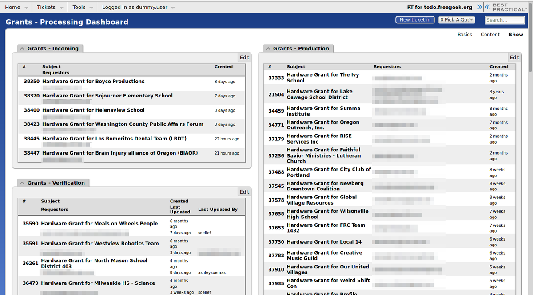Collapse the Grants - Verification panel arrow
The height and width of the screenshot is (295, 533).
[22, 183]
